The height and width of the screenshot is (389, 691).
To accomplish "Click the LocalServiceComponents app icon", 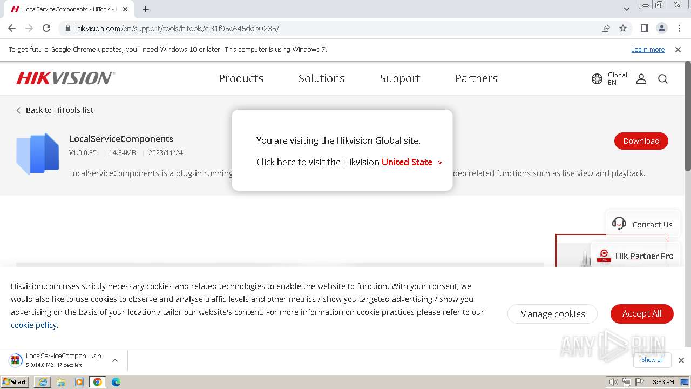I will (37, 153).
